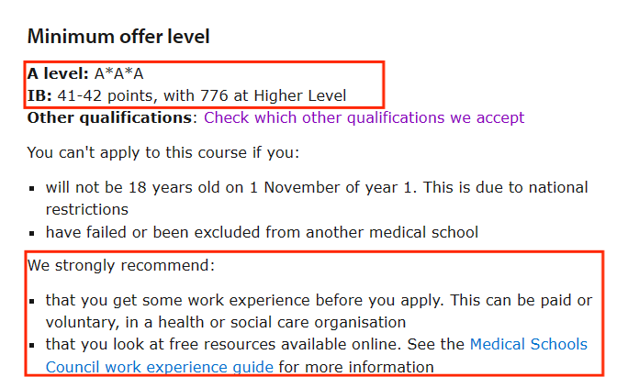Click the bullet about being 18 years old
Viewport: 628px width, 377px height.
click(317, 198)
